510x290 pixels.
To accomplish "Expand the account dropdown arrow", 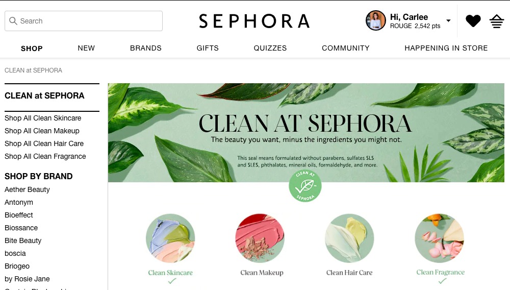I will 448,21.
